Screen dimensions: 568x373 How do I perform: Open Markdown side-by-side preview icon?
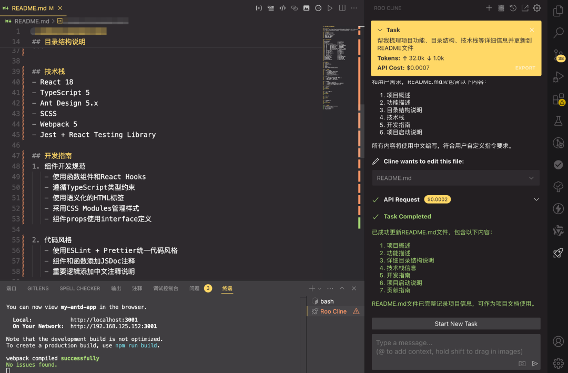click(x=342, y=8)
